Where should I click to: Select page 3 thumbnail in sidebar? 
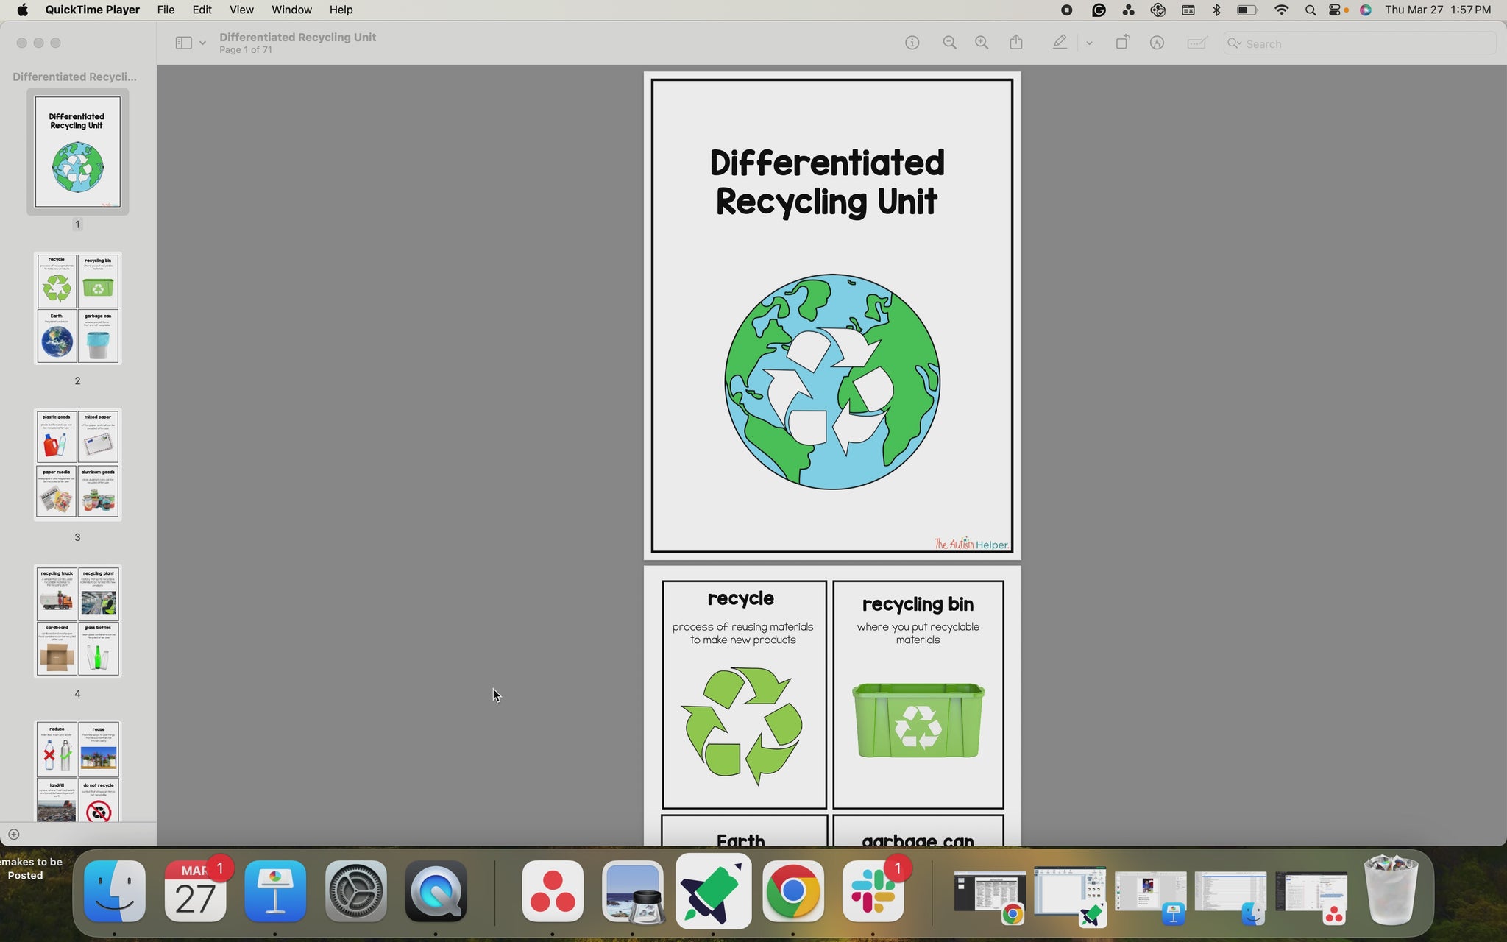[77, 464]
